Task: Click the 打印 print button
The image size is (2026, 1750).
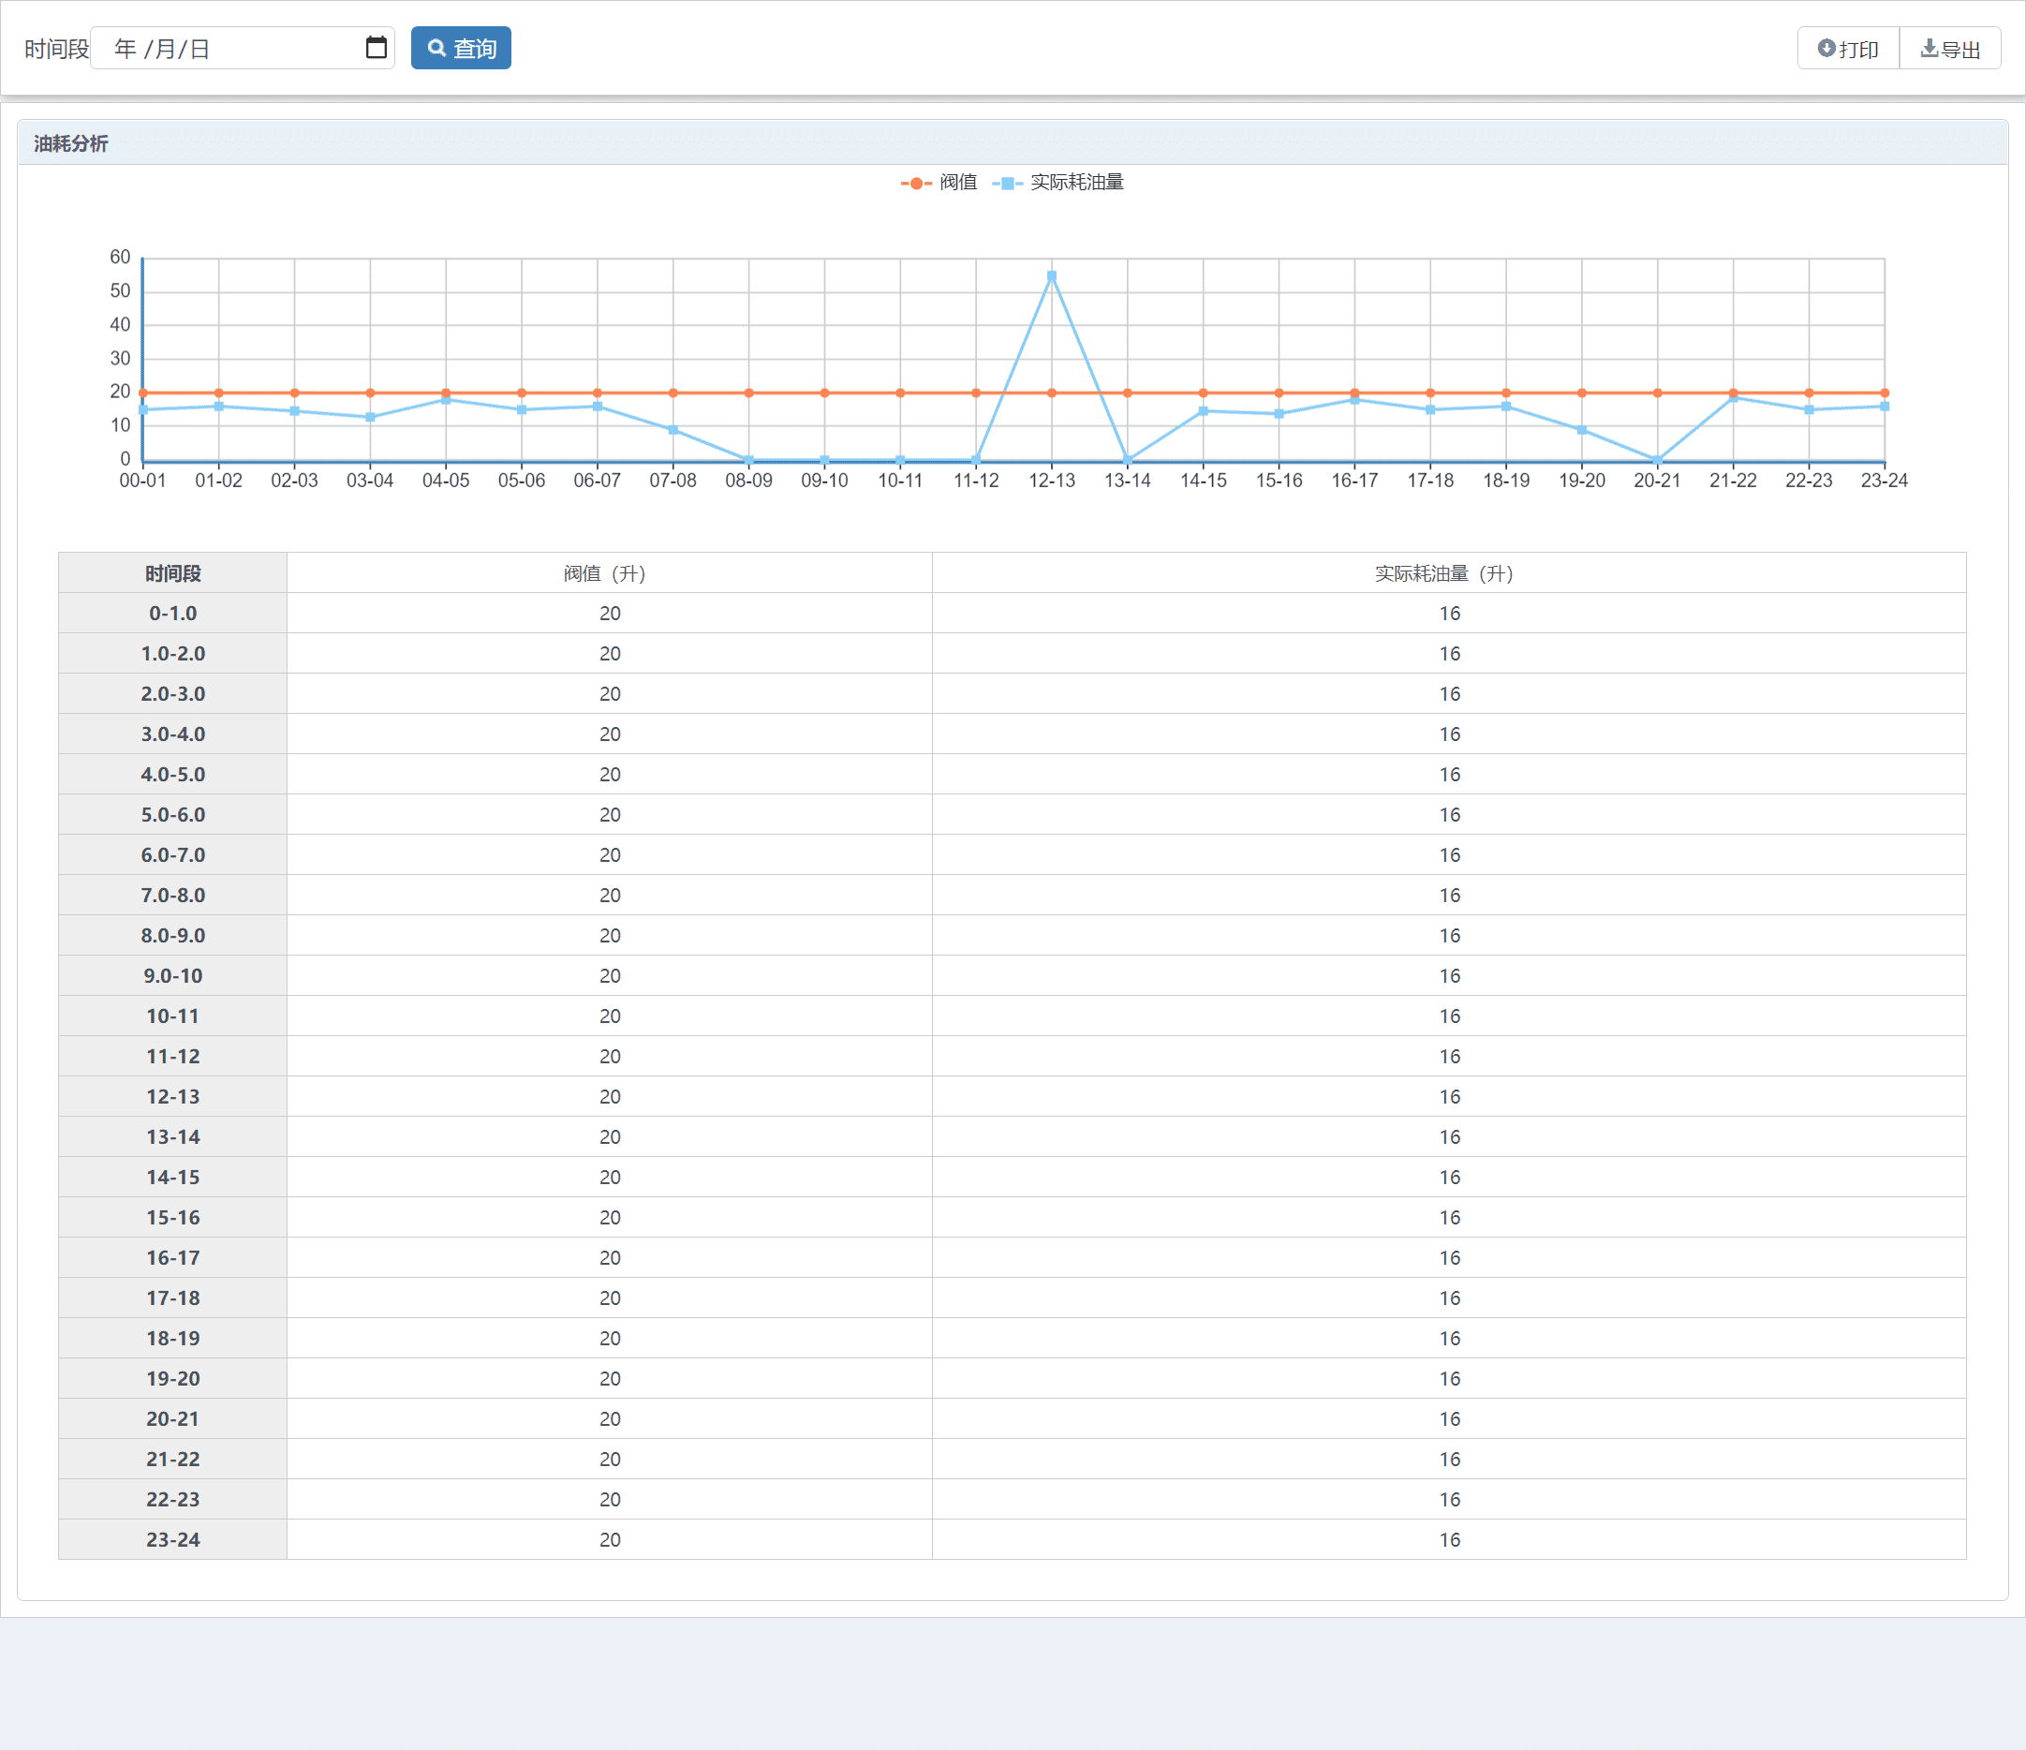Action: (1847, 49)
